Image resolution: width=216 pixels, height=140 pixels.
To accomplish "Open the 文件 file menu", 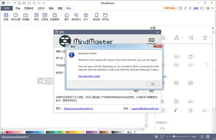I will pos(7,8).
